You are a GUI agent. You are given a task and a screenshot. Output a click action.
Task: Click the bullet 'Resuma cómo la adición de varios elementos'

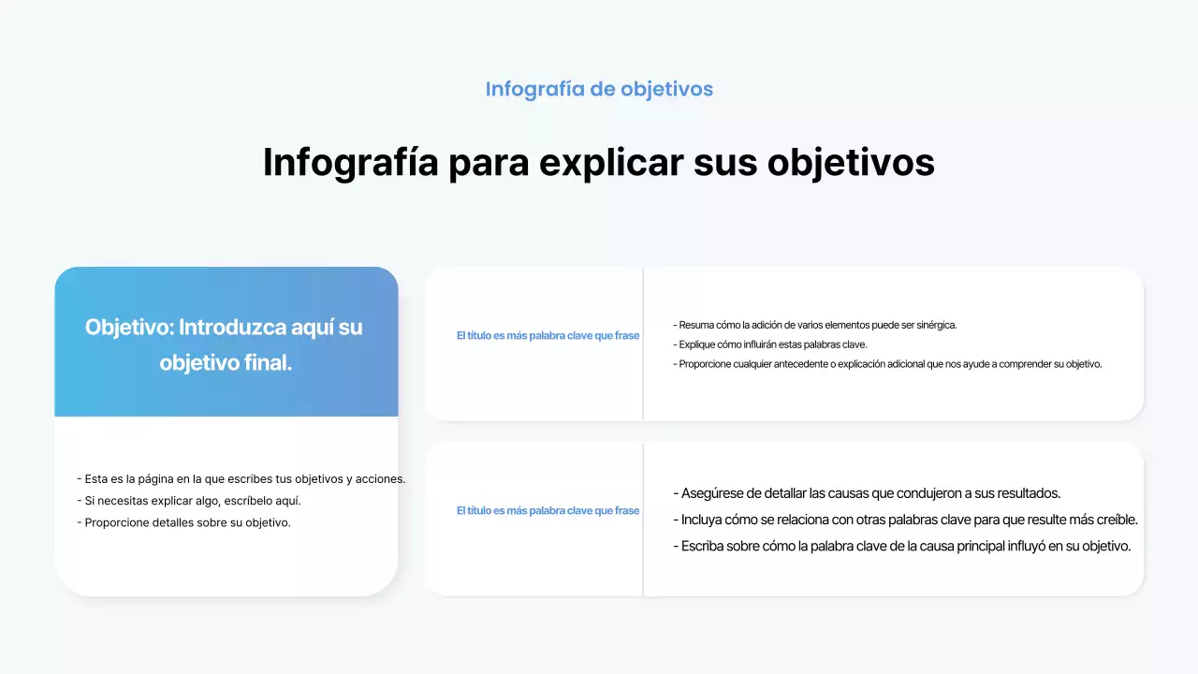pyautogui.click(x=815, y=325)
